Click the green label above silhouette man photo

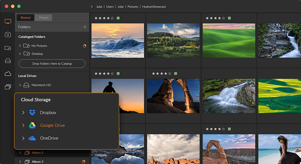tap(118, 73)
